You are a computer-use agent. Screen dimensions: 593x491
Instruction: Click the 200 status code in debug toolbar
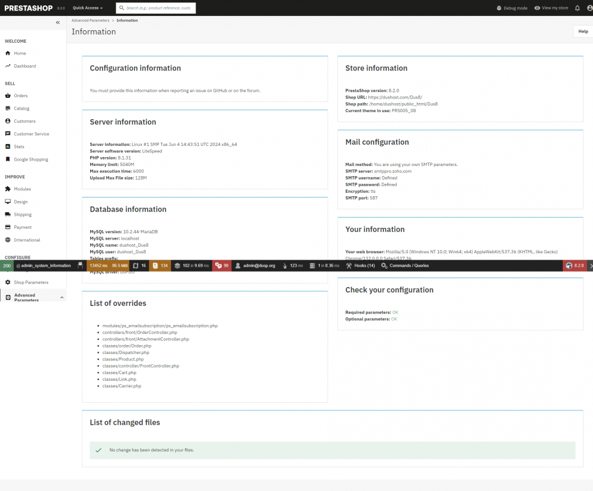click(x=7, y=266)
